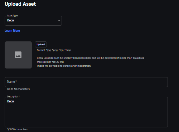Viewport: 179px width, 132px height.
Task: Click the Asset Type label
Action: pos(12,16)
